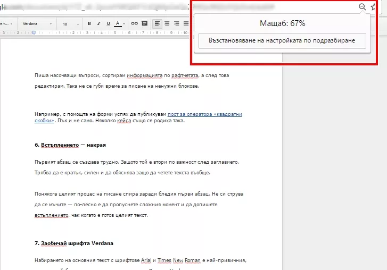Toggle bold formatting
Screen dimensions: 387x270
tap(89, 23)
